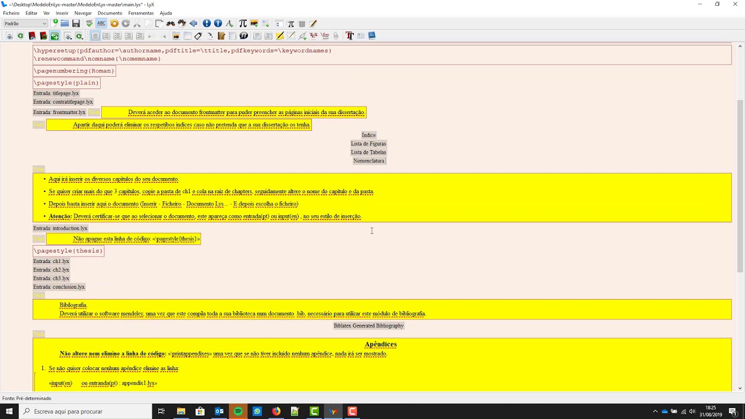Click the 'Biblatex Generated Bibliography' inset button

pyautogui.click(x=368, y=326)
